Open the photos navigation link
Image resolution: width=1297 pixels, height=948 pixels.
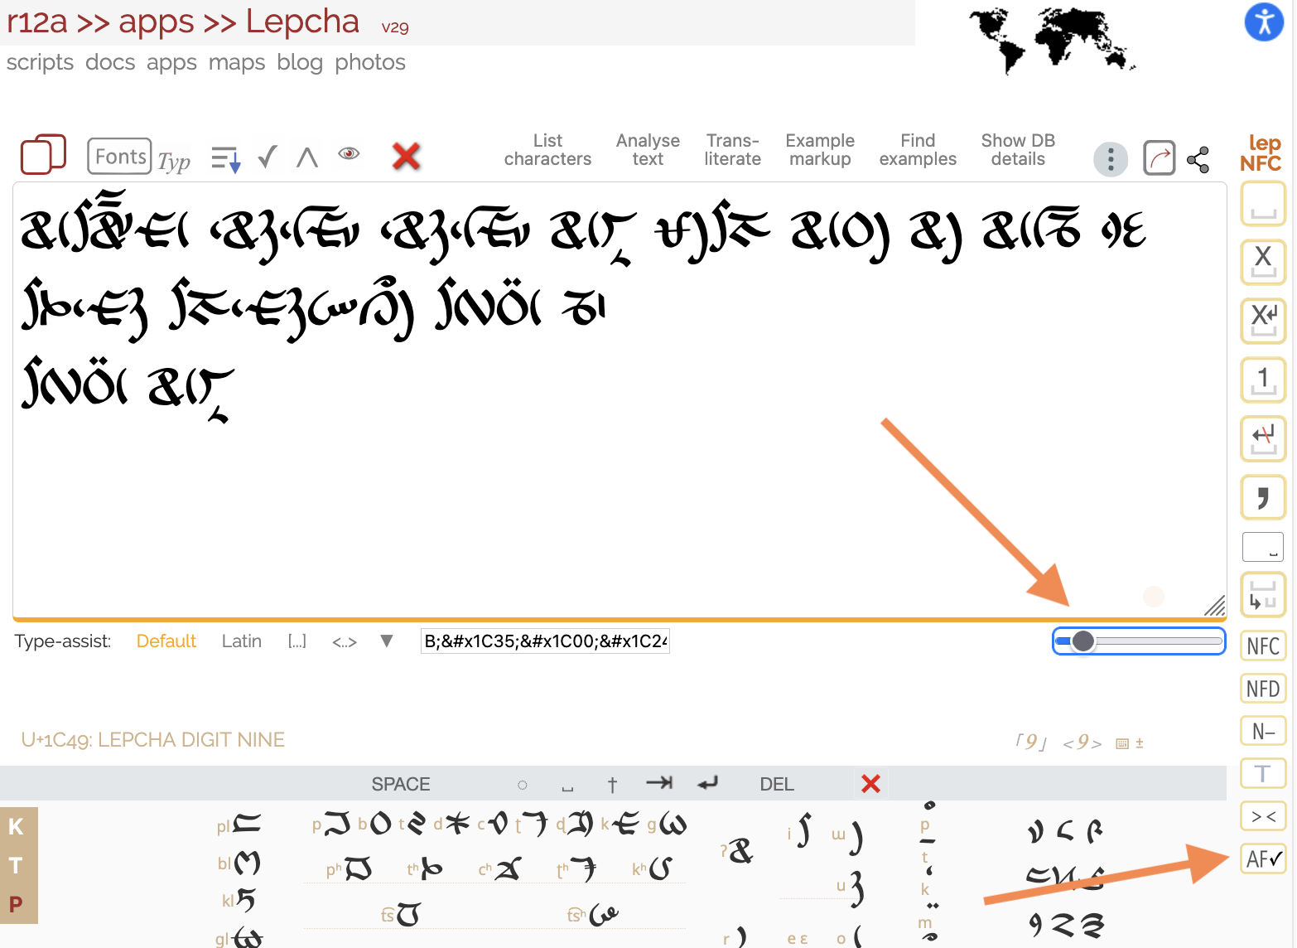(370, 62)
